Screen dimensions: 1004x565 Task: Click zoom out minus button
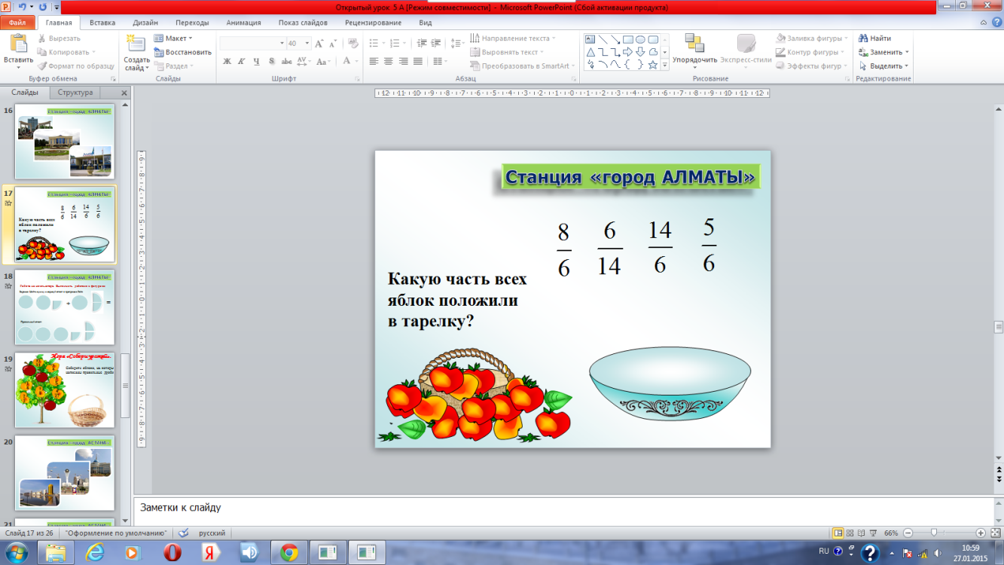tap(908, 533)
